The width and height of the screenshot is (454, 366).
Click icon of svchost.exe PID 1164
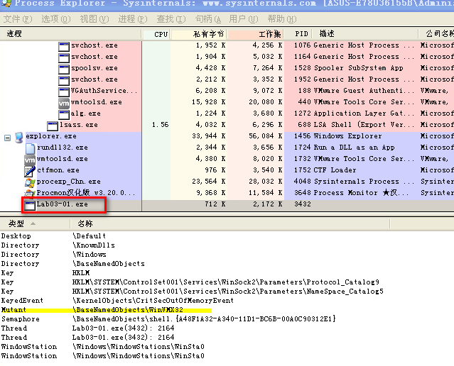pos(64,58)
